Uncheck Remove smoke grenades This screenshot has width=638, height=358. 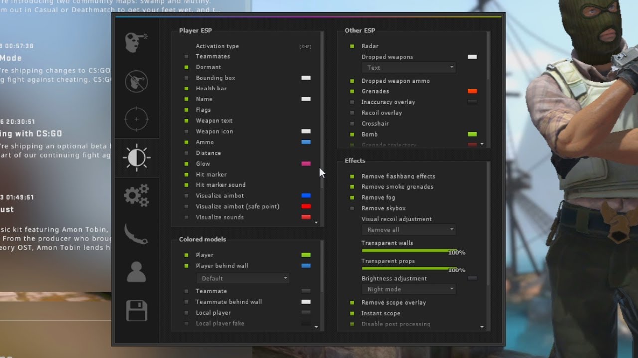[352, 187]
